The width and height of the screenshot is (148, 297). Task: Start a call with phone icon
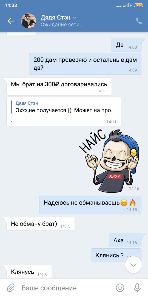139,21
